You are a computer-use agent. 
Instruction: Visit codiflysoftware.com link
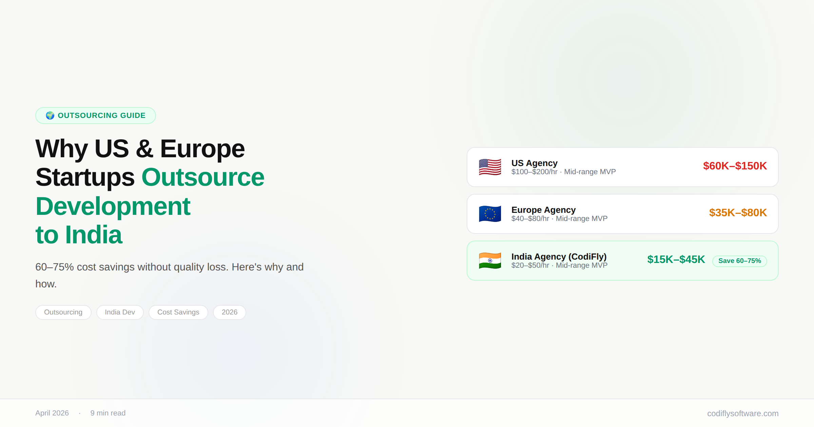pos(743,413)
